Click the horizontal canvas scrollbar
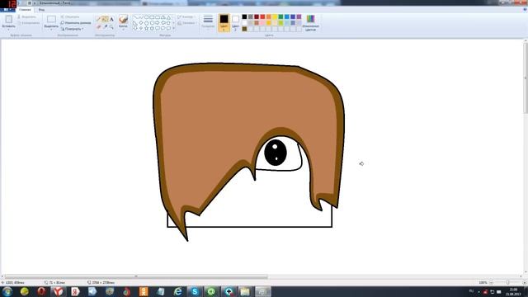This screenshot has height=297, width=528. [x=136, y=277]
